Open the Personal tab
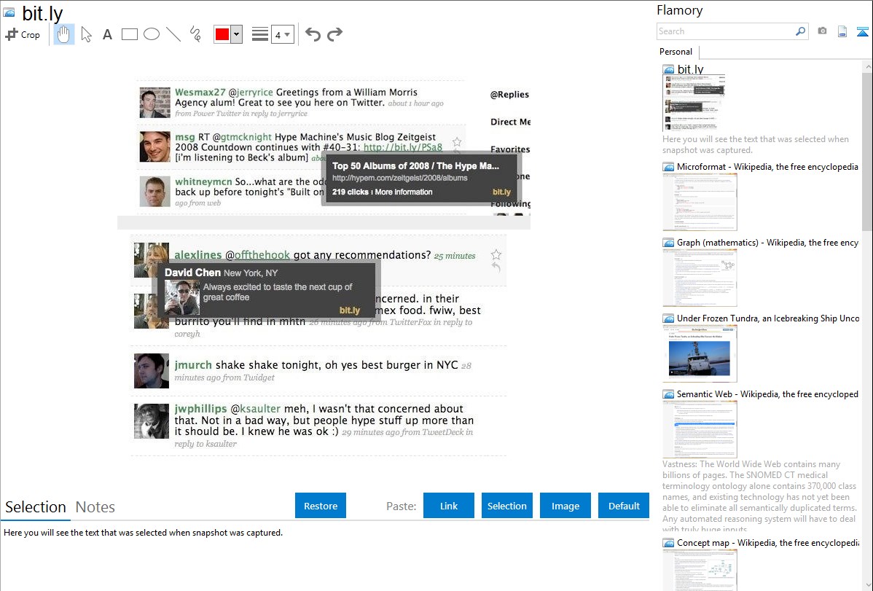Image resolution: width=873 pixels, height=591 pixels. 676,52
